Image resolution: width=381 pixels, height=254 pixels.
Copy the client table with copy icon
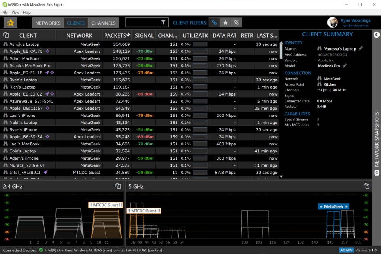(6, 35)
